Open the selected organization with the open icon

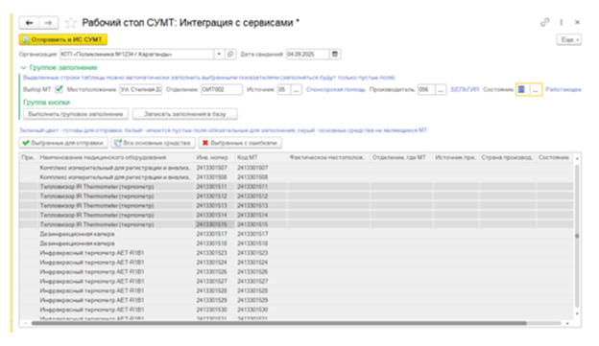pyautogui.click(x=230, y=55)
